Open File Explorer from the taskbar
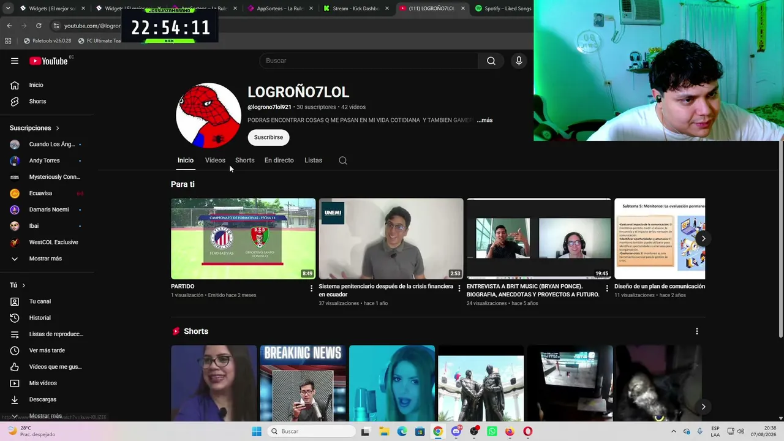Viewport: 784px width, 441px height. click(x=384, y=431)
